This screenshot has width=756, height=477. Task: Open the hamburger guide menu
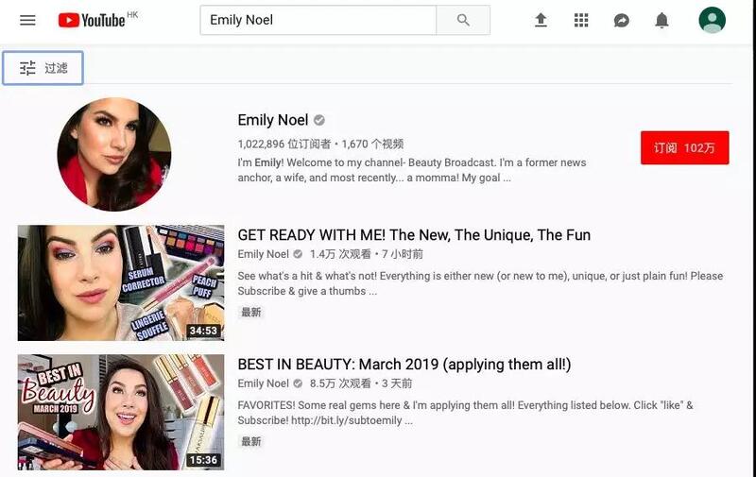pyautogui.click(x=27, y=20)
